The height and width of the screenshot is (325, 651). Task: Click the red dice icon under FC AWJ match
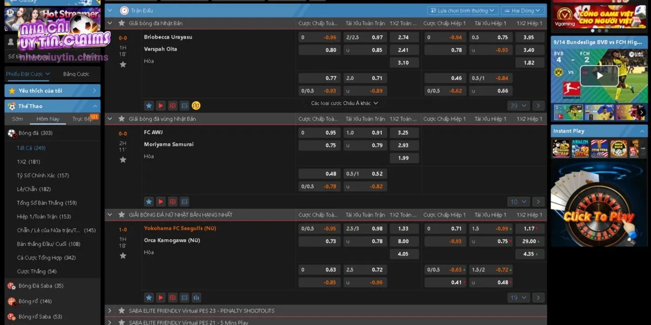[x=173, y=201]
